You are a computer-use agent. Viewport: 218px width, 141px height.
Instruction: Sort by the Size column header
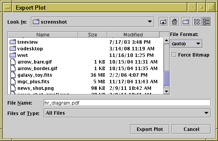coord(93,34)
